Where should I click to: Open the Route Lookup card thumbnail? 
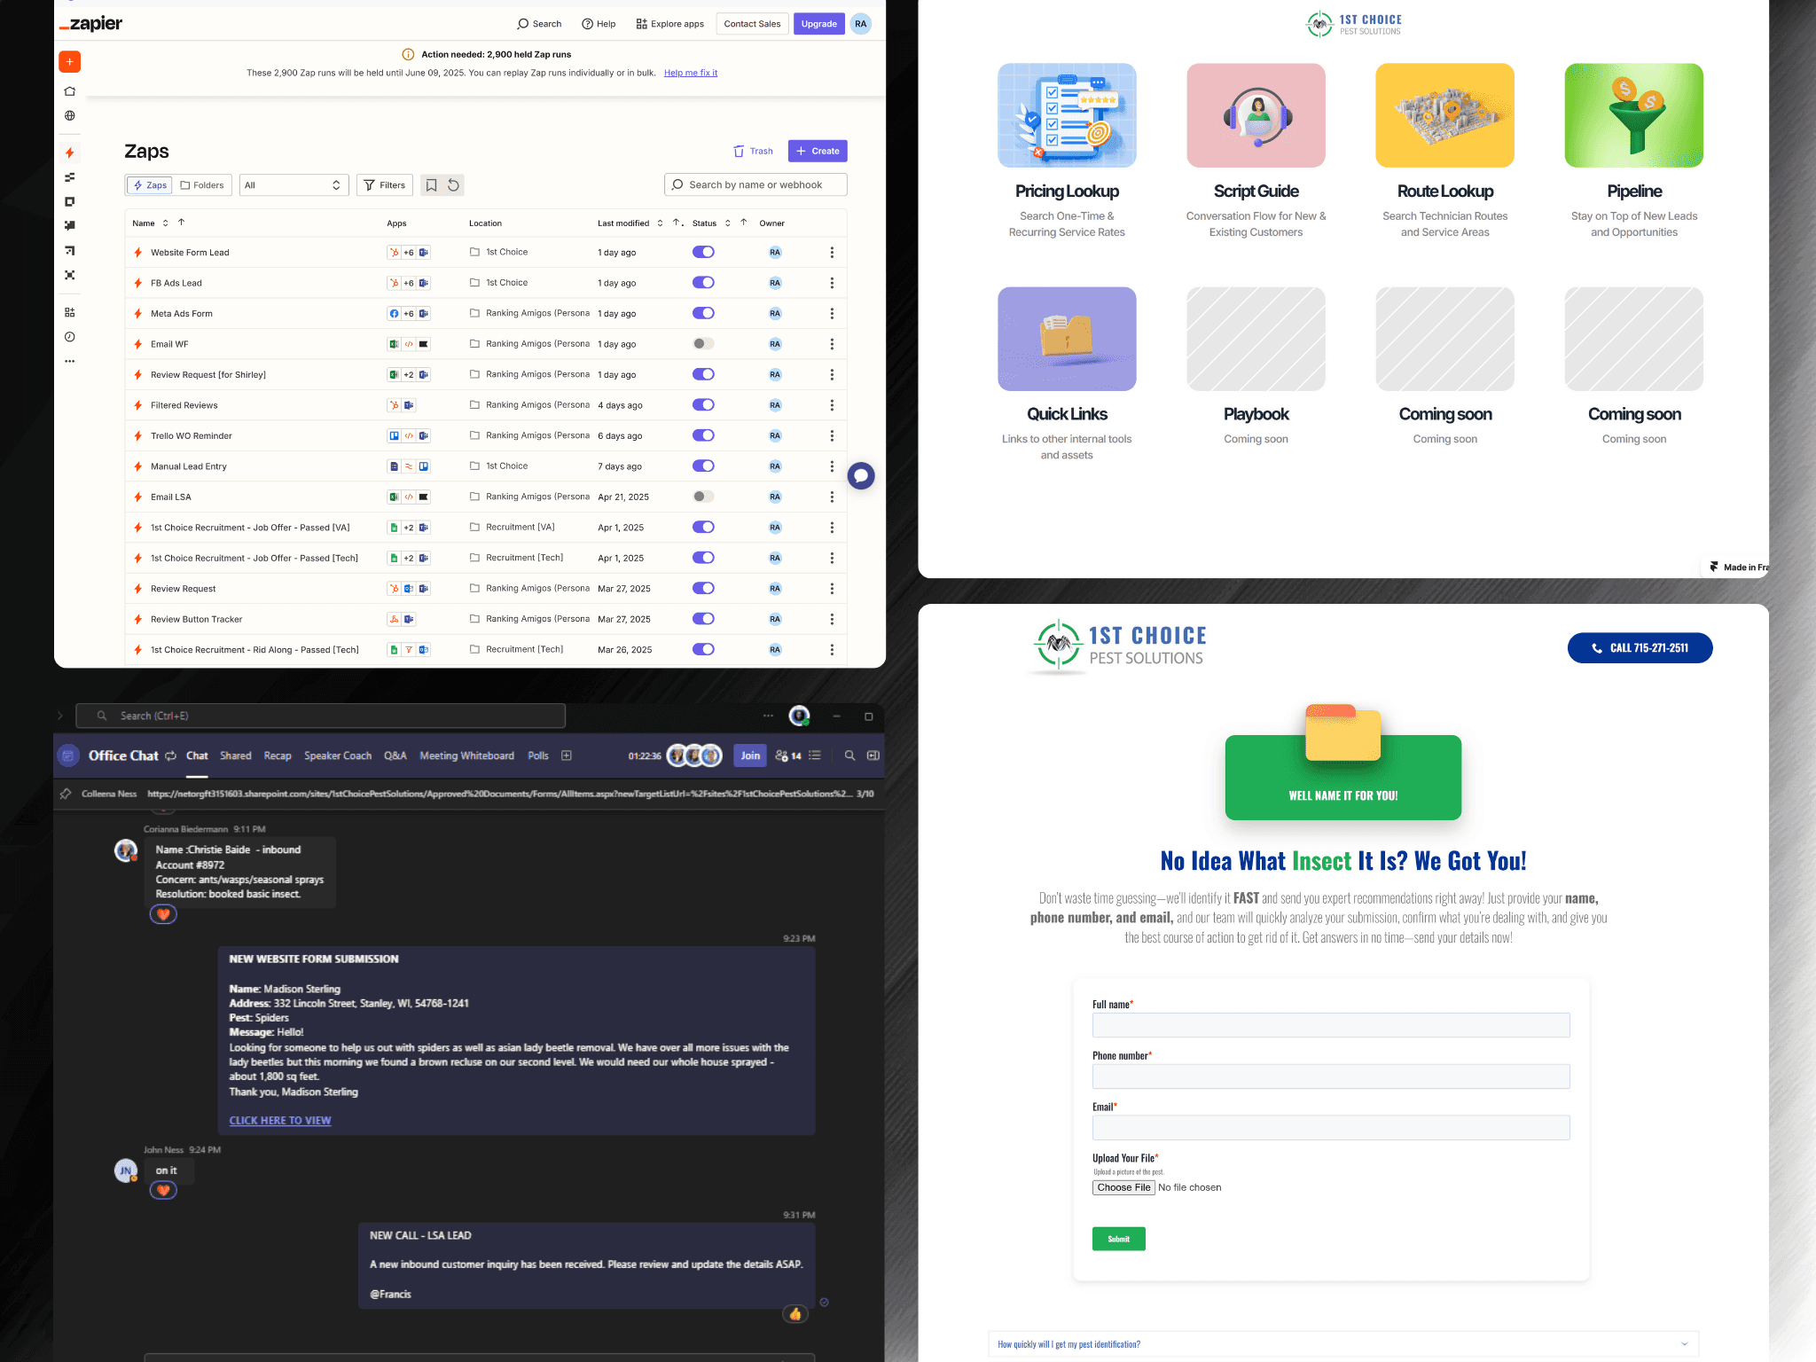pyautogui.click(x=1444, y=115)
